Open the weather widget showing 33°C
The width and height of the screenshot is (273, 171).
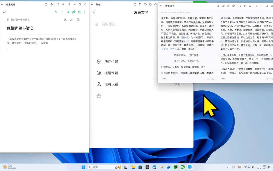click(10, 167)
